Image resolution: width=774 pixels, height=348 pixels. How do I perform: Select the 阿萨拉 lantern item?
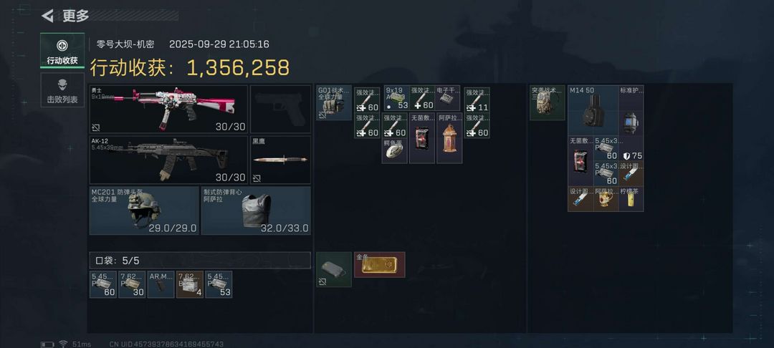click(x=449, y=138)
